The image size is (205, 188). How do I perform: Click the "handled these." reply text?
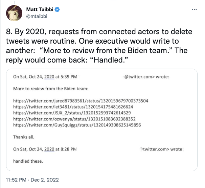pyautogui.click(x=28, y=161)
